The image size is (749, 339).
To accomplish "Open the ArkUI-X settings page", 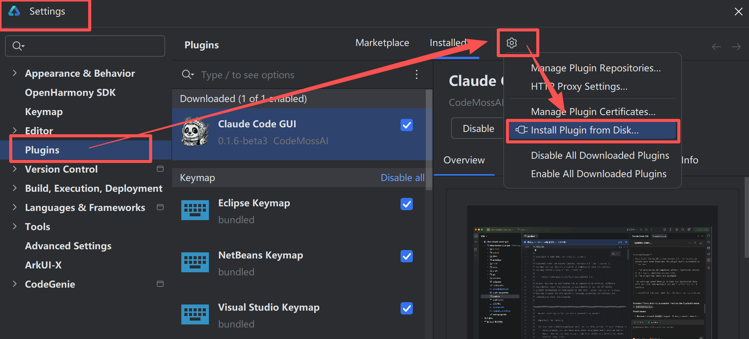I will coord(43,265).
